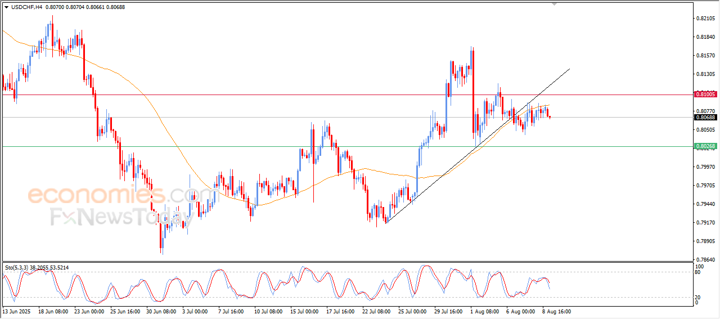Click the 7 Jul 16:00 time label
The image size is (720, 319).
pyautogui.click(x=232, y=311)
